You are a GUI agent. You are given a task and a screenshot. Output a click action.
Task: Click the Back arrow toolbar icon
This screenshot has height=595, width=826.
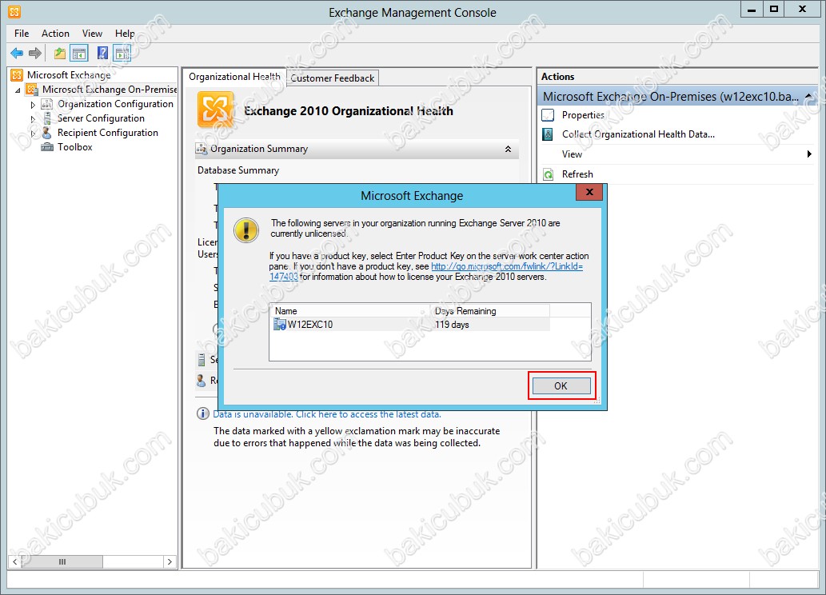pos(17,54)
